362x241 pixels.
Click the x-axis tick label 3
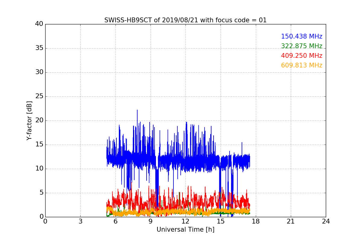(80, 221)
